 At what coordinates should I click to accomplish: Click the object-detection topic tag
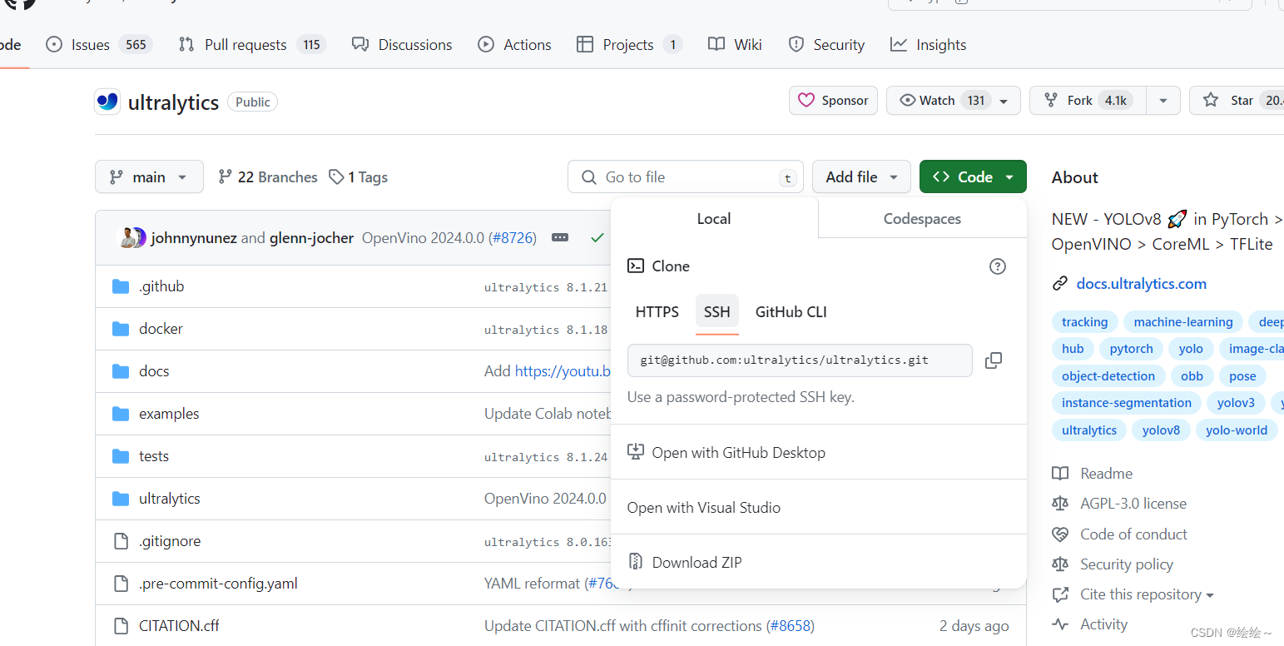(x=1108, y=376)
